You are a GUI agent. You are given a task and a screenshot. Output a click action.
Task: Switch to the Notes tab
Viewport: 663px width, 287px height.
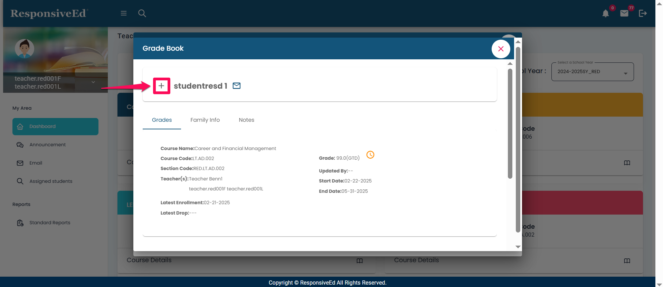tap(246, 120)
